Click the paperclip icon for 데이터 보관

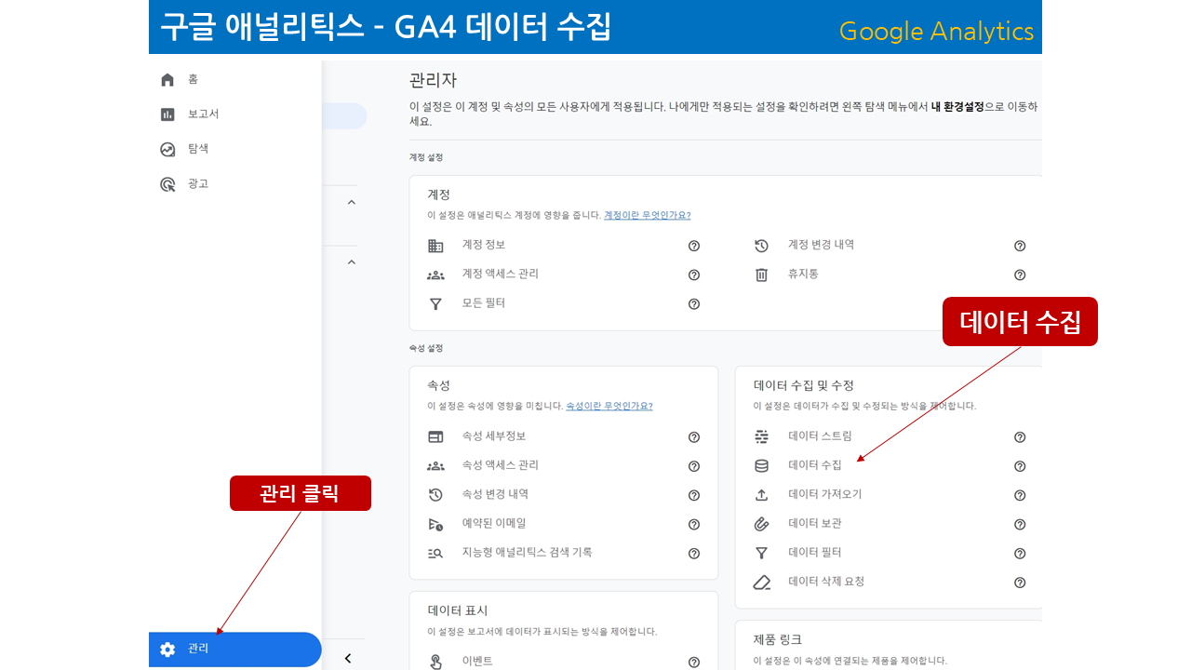(761, 524)
